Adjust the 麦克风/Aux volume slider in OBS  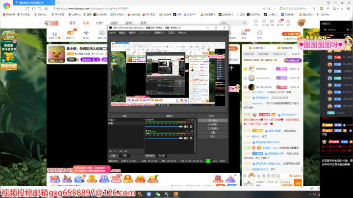(x=164, y=138)
